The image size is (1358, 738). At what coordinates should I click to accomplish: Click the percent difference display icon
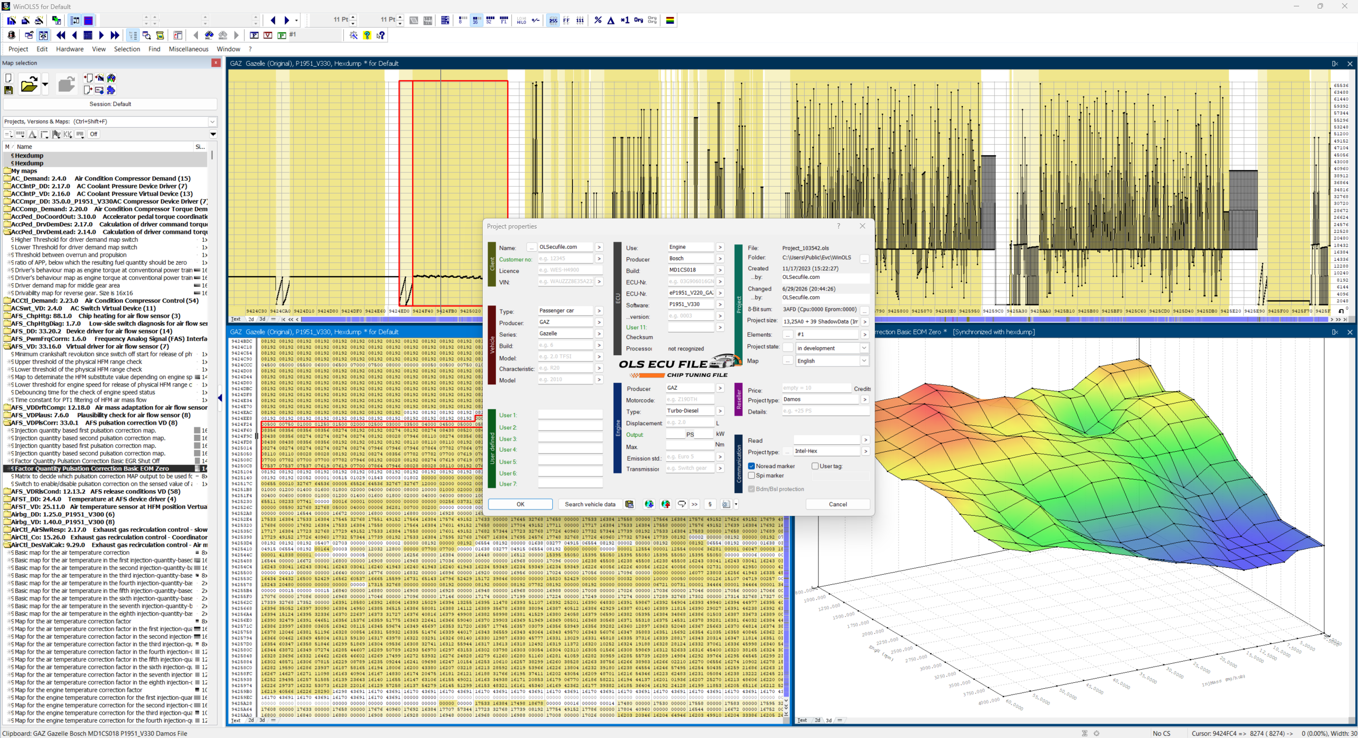598,20
